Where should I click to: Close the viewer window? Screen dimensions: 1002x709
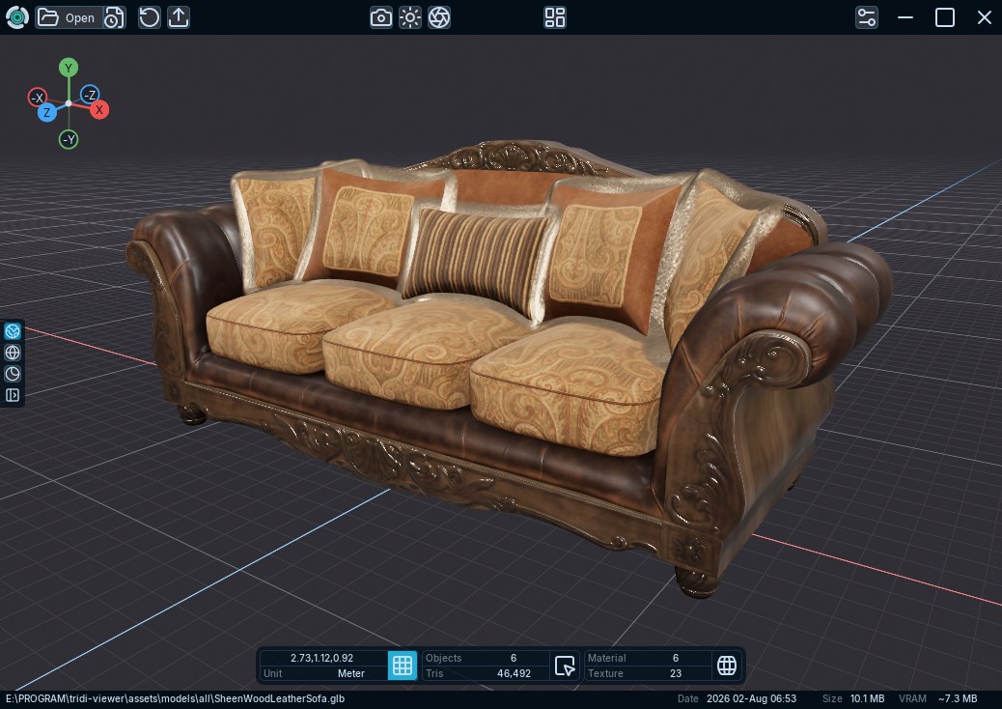[x=985, y=17]
